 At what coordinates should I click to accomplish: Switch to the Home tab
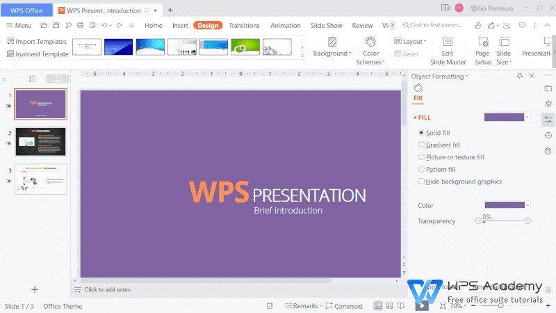click(x=153, y=25)
